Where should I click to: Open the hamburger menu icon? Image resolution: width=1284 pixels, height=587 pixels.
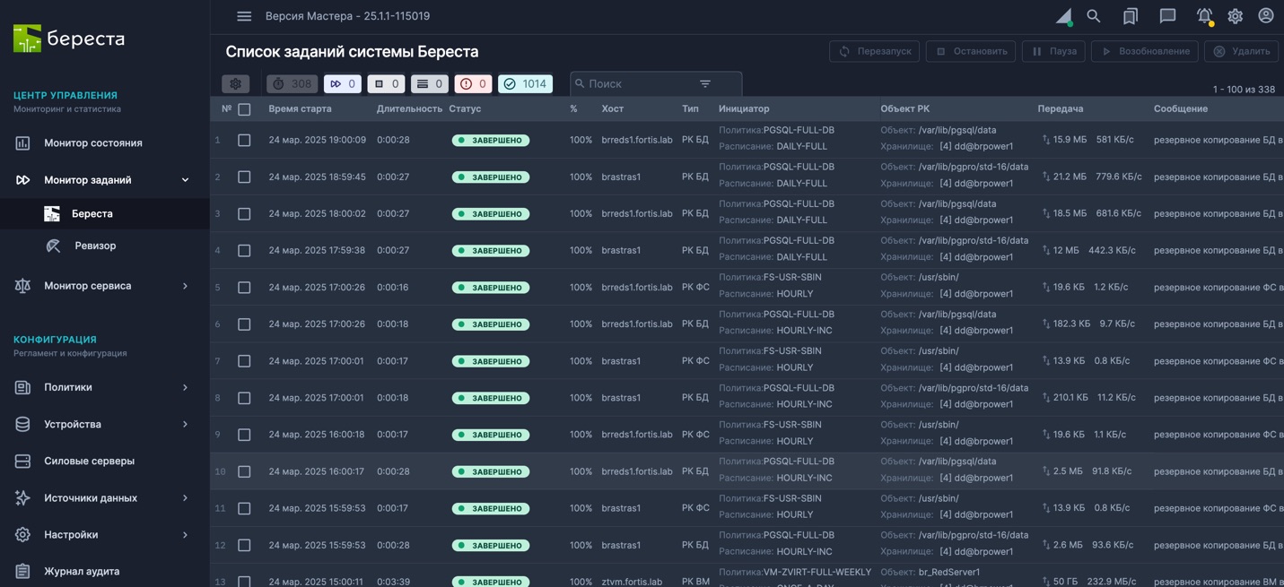pos(244,16)
